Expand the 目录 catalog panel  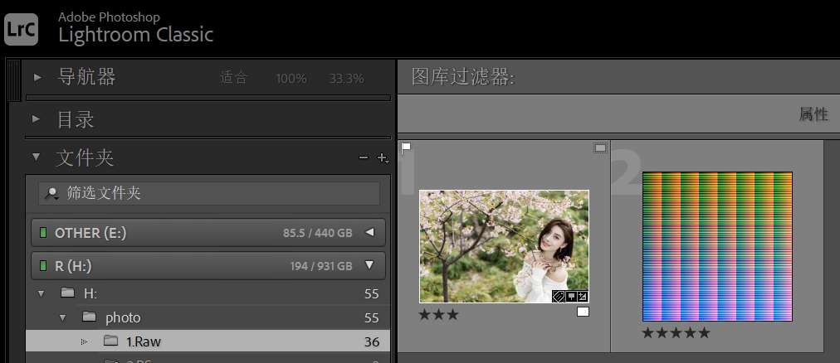[x=37, y=120]
